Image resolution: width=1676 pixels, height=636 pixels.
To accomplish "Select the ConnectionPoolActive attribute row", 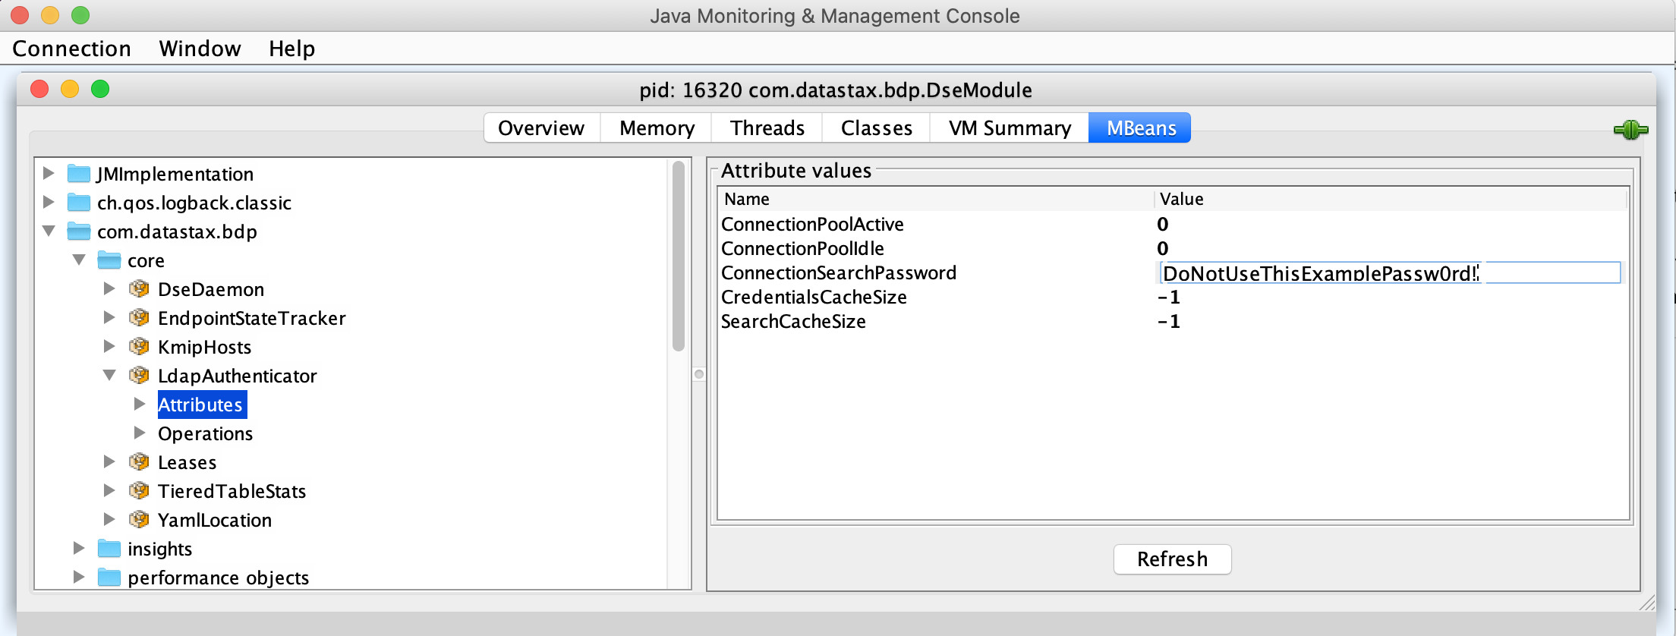I will (x=1173, y=224).
